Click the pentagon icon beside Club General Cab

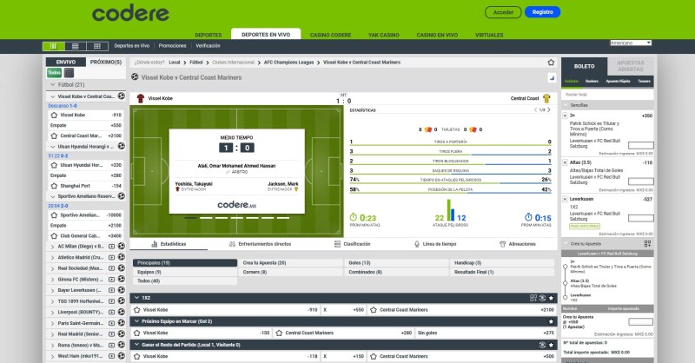pos(54,236)
